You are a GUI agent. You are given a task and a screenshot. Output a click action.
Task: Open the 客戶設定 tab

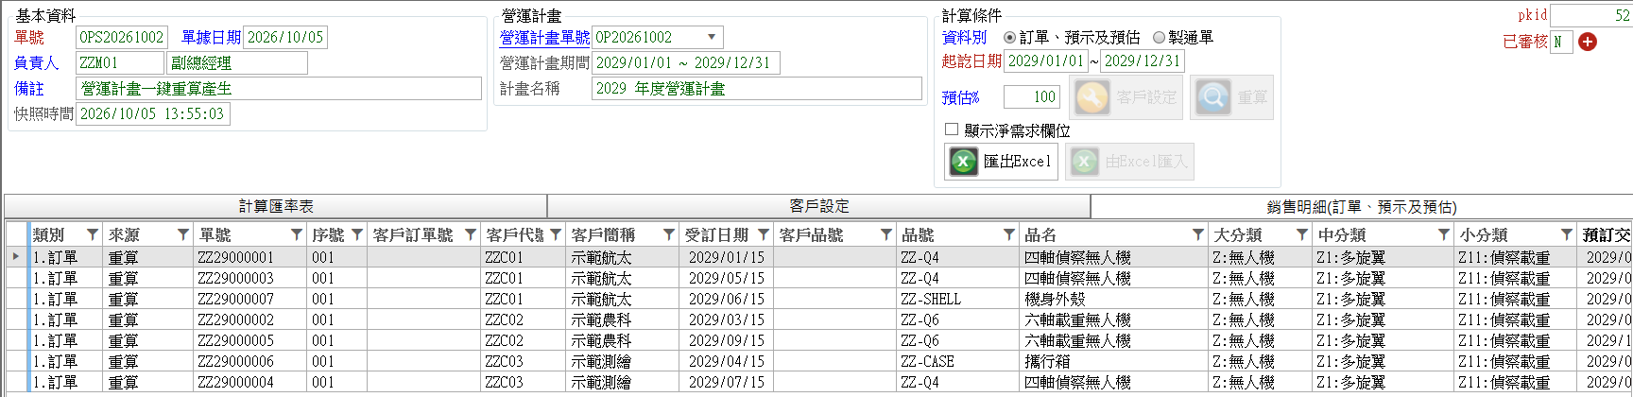coord(819,206)
